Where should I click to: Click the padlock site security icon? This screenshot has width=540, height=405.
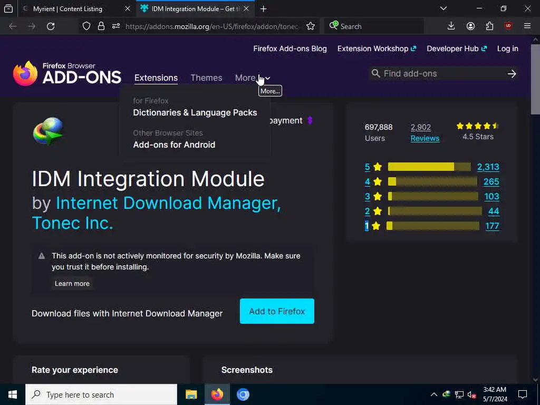(x=101, y=26)
